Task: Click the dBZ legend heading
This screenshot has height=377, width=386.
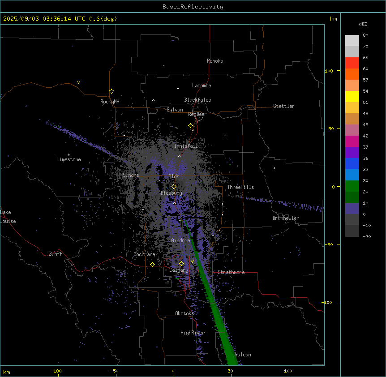Action: click(x=363, y=24)
